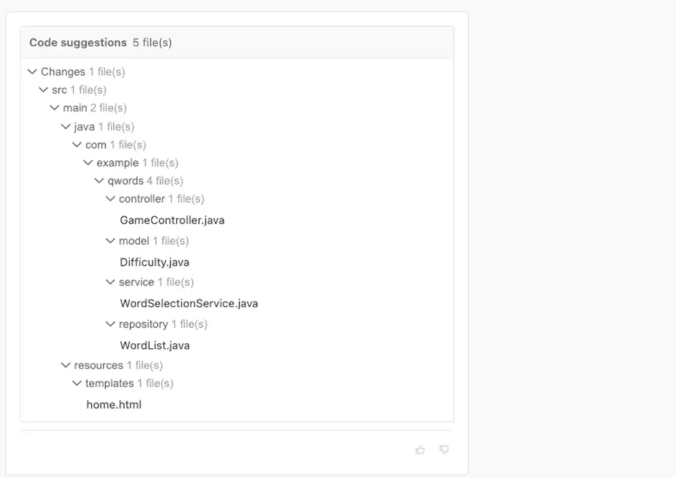Collapse the model folder chevron
Viewport: 676px width, 478px height.
[111, 241]
